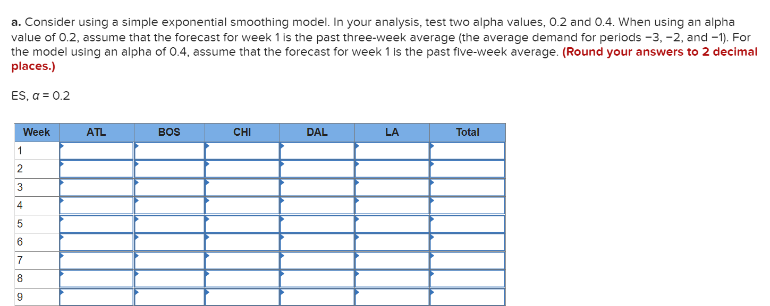Viewport: 770px width, 306px height.
Task: Select the Total cell for week 5
Action: pyautogui.click(x=468, y=224)
